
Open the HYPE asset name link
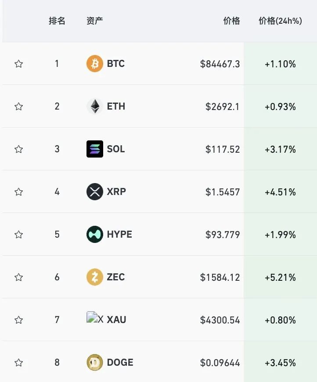[119, 235]
